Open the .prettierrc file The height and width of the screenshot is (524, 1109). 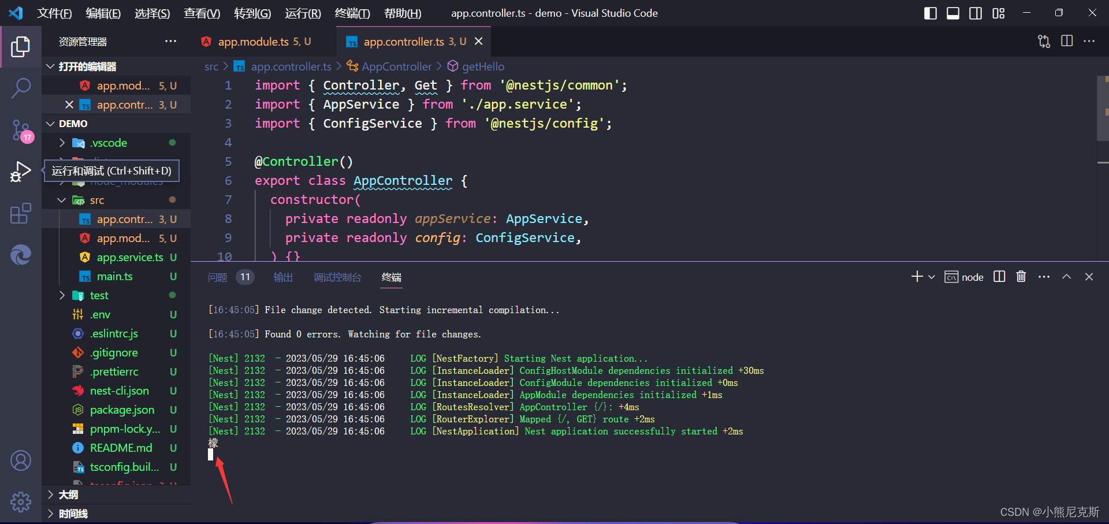[116, 371]
